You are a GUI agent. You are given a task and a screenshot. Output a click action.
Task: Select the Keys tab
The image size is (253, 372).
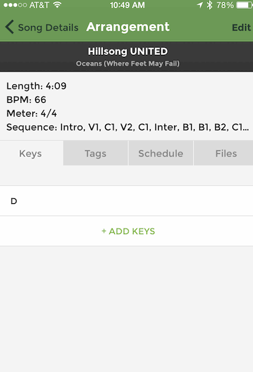point(32,153)
